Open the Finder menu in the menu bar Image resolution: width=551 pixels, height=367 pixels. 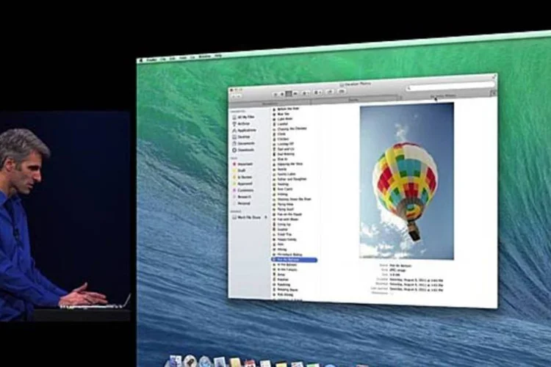(x=151, y=59)
